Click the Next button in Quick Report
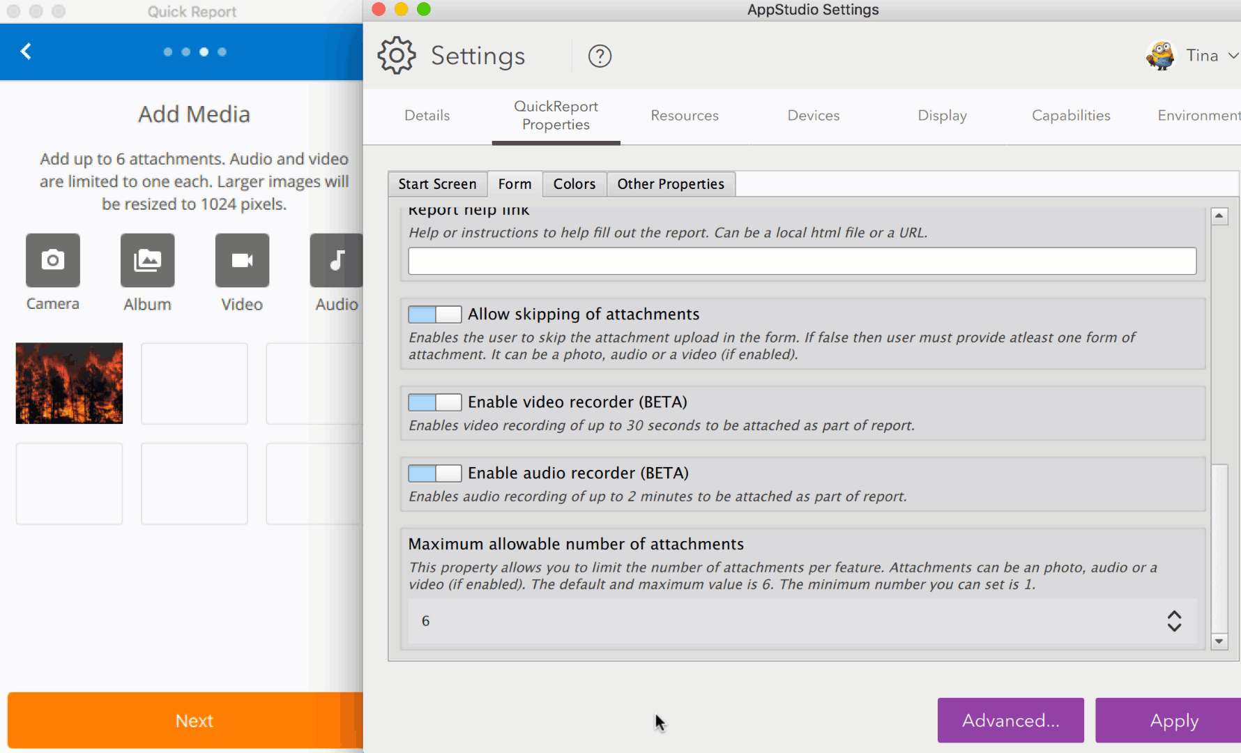1241x753 pixels. coord(185,720)
